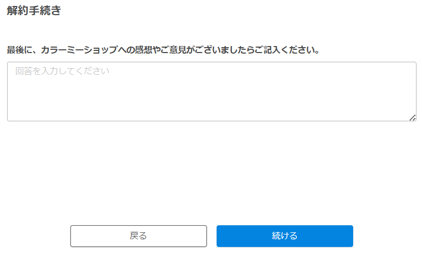Hit the blue 続ける button
The height and width of the screenshot is (254, 423).
tap(284, 236)
